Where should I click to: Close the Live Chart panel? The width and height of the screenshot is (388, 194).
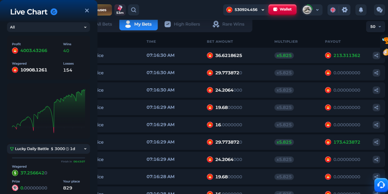87,10
